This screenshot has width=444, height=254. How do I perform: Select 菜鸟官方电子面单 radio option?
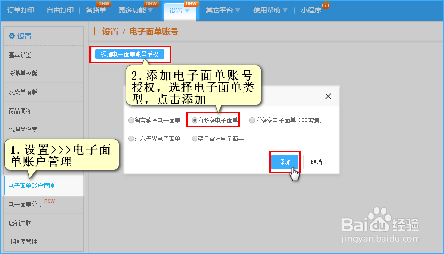click(x=194, y=139)
